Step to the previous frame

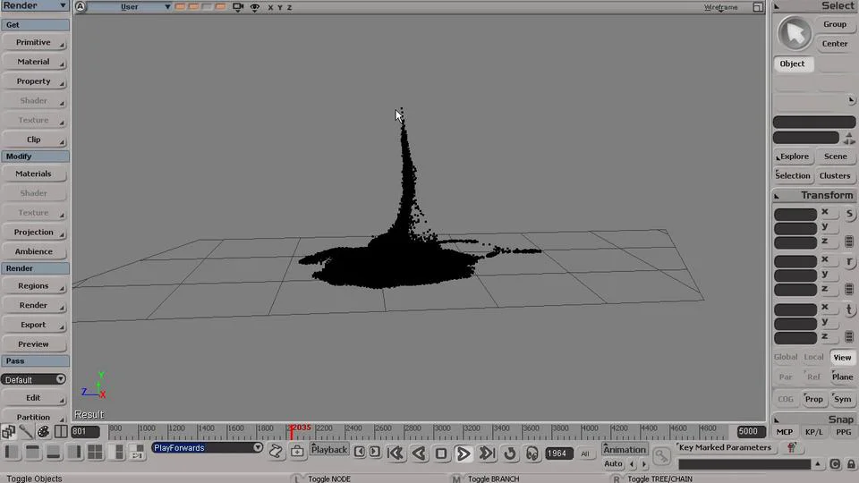(x=360, y=452)
